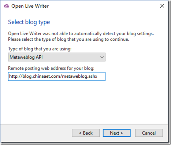Click the 'Open Live Writer' title text
Viewport: 171px width, 145px height.
pyautogui.click(x=30, y=6)
